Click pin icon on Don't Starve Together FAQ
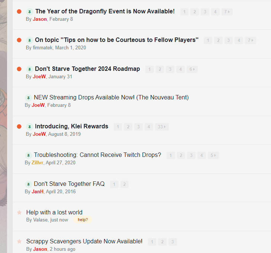This screenshot has width=271, height=253. (28, 184)
